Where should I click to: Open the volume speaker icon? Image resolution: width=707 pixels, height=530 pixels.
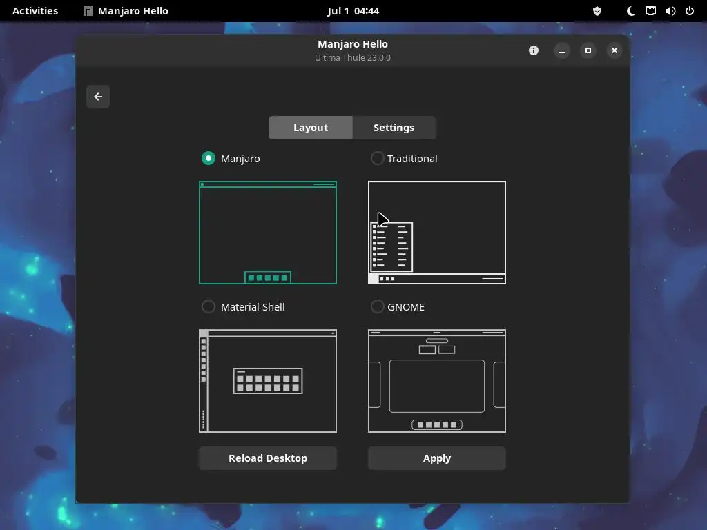[x=670, y=11]
